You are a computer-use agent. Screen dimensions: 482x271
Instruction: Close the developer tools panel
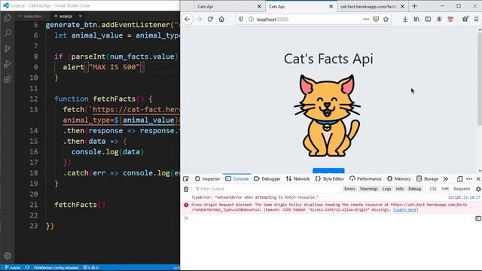point(478,179)
